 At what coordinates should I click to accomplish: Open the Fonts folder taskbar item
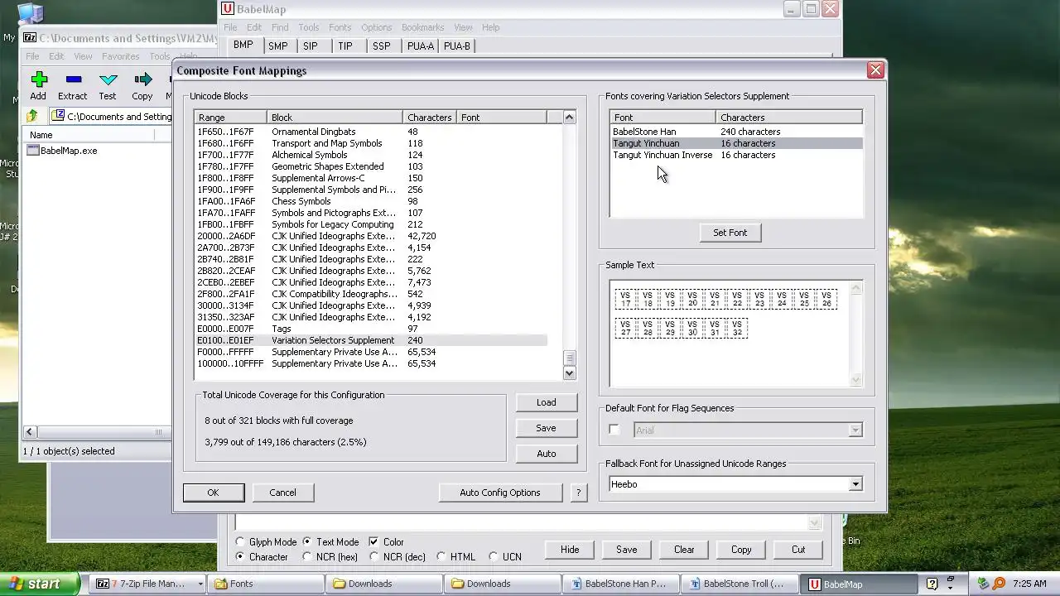[267, 584]
